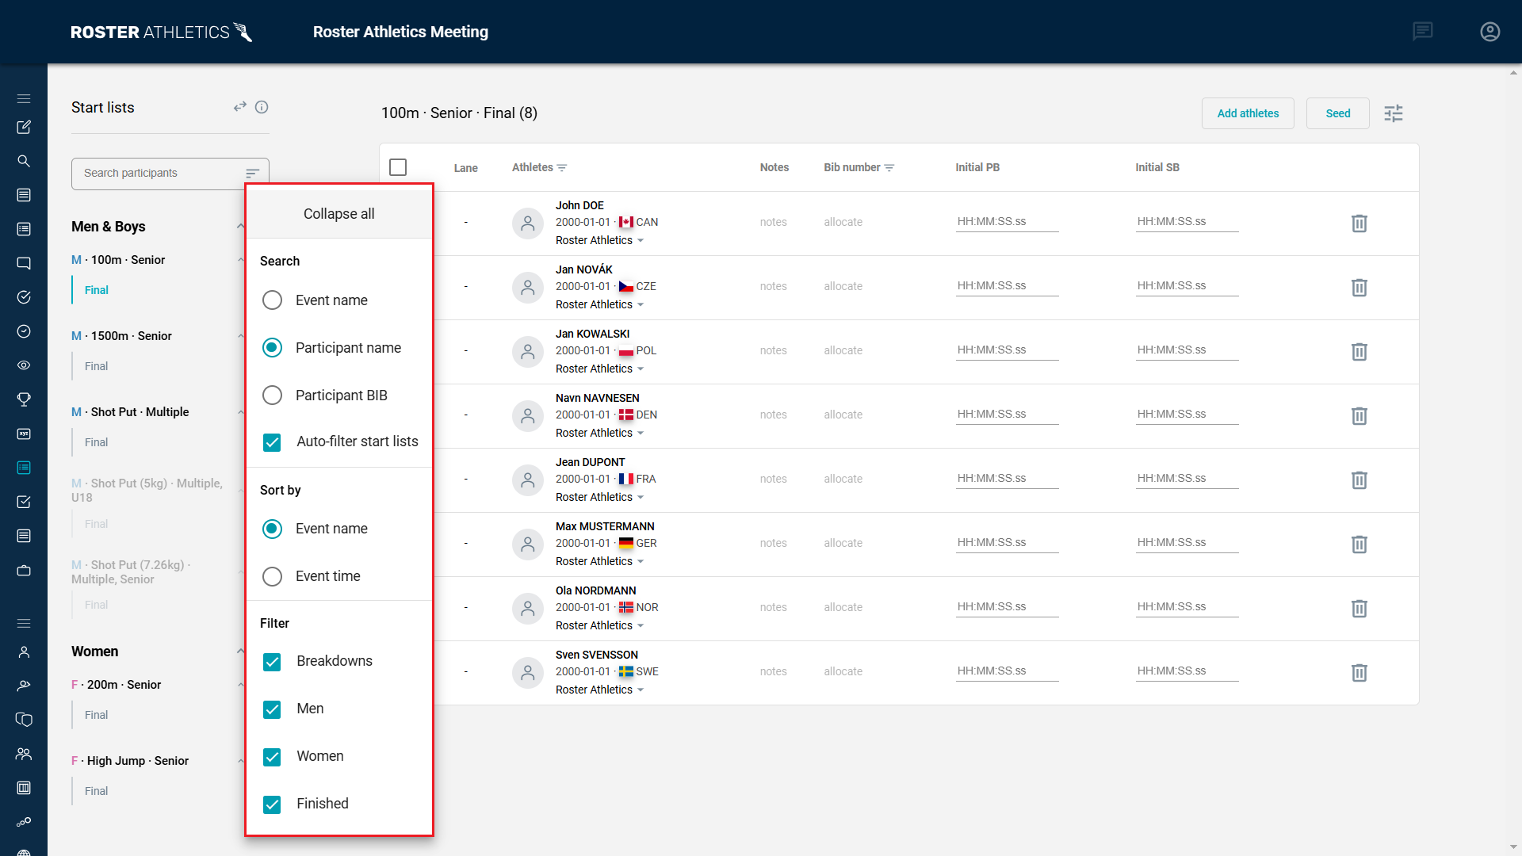
Task: Delete Sven SVENSSON with trash icon
Action: coord(1359,673)
